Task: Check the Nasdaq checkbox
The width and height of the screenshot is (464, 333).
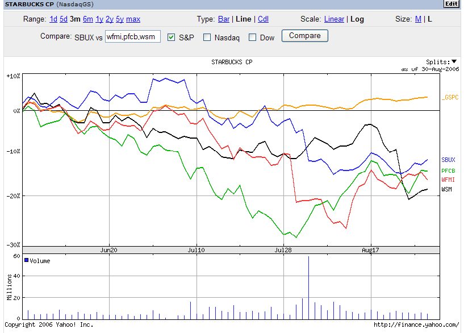Action: [207, 38]
